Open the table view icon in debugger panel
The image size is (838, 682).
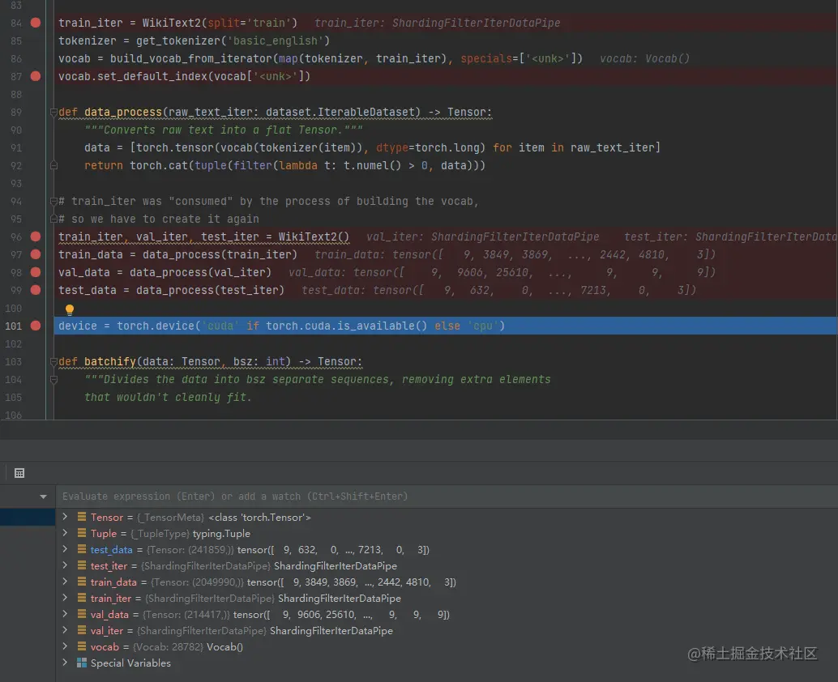tap(19, 473)
